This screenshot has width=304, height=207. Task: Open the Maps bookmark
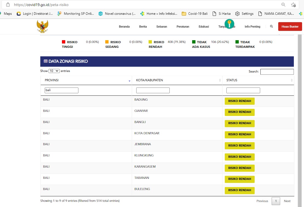[x=7, y=13]
